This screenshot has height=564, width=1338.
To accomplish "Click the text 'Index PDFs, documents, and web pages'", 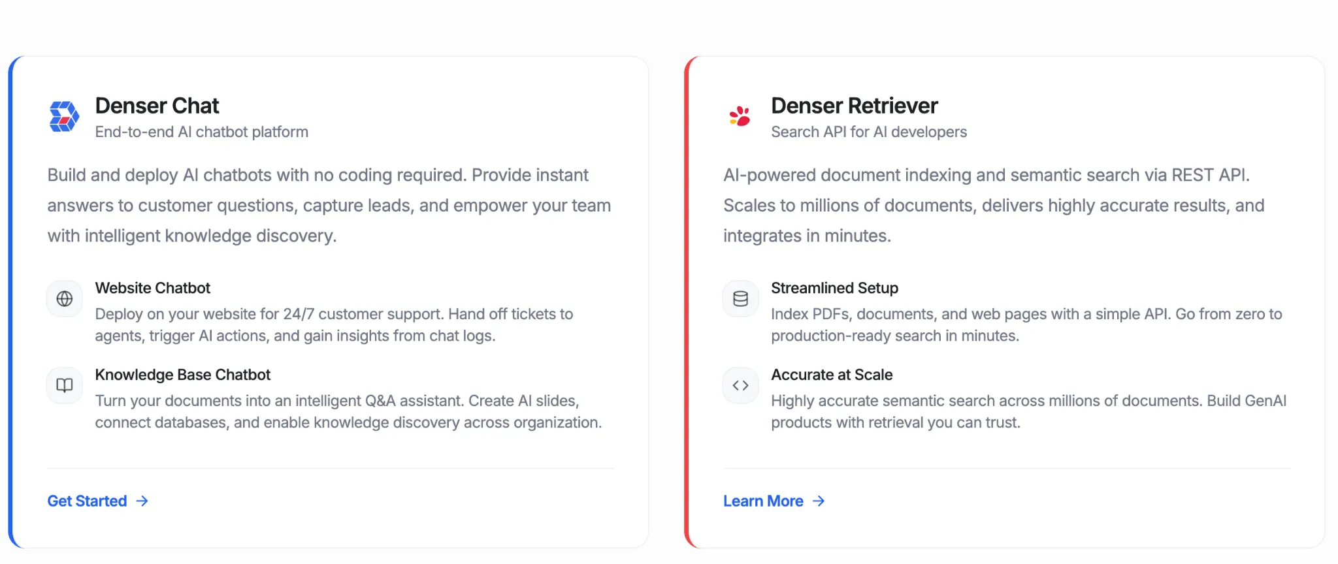I will 1026,324.
